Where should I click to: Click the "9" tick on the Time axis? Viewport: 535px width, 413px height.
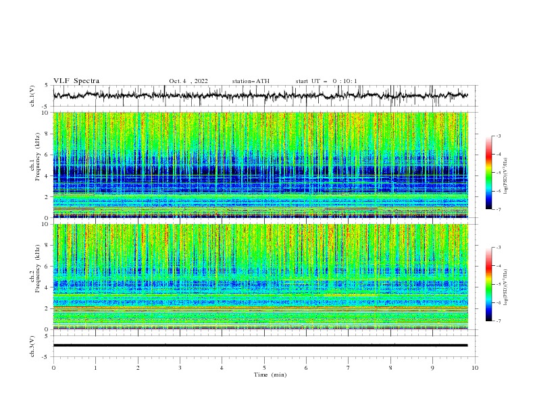point(432,368)
